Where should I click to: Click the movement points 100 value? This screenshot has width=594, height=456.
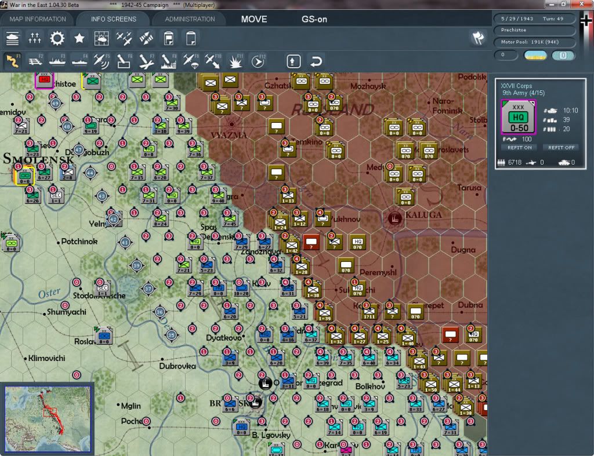527,139
